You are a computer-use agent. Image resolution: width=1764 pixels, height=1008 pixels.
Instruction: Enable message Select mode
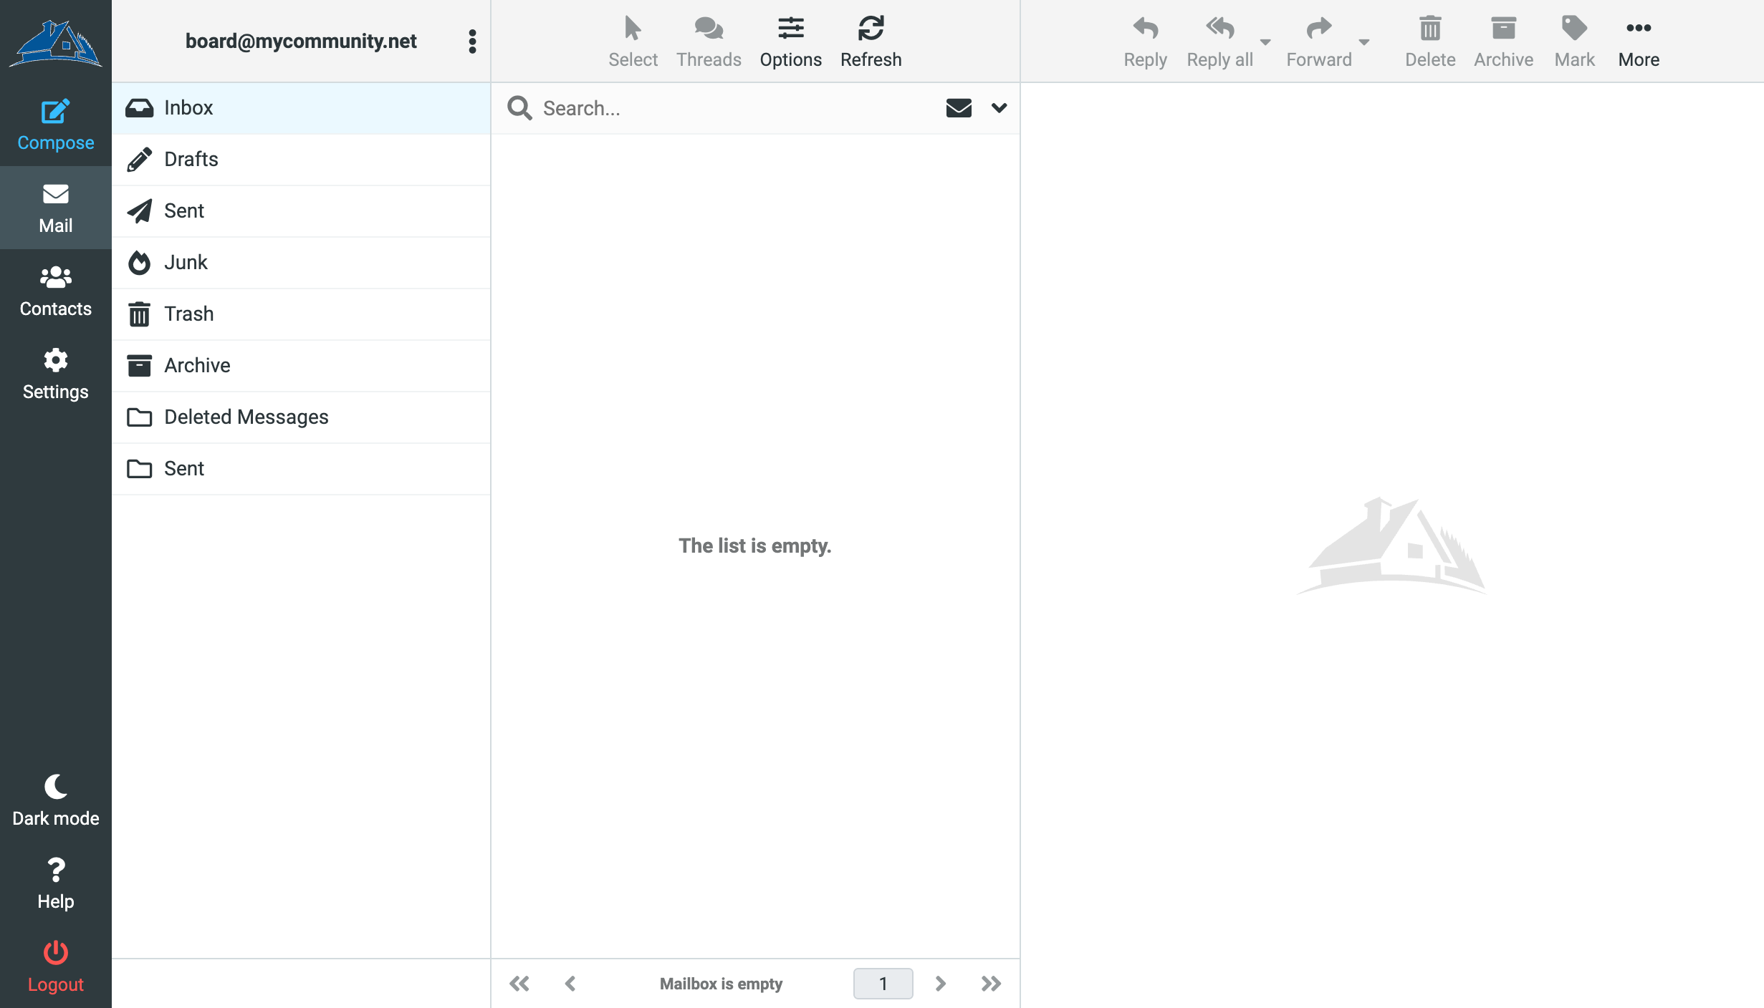633,41
